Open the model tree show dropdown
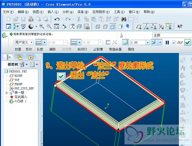 (x=37, y=64)
